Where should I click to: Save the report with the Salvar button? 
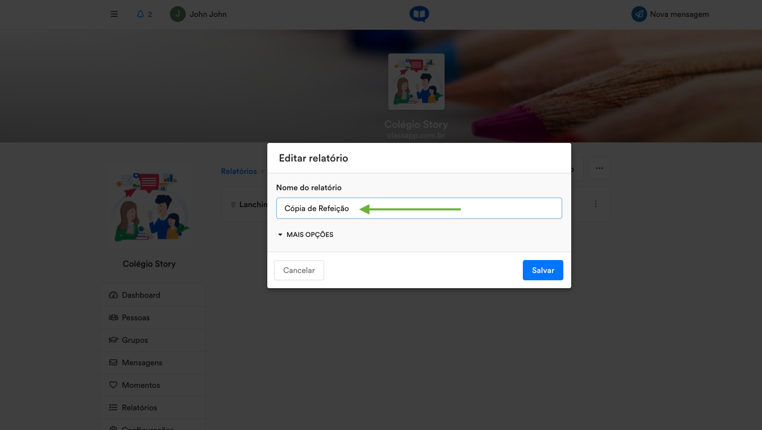click(x=543, y=270)
